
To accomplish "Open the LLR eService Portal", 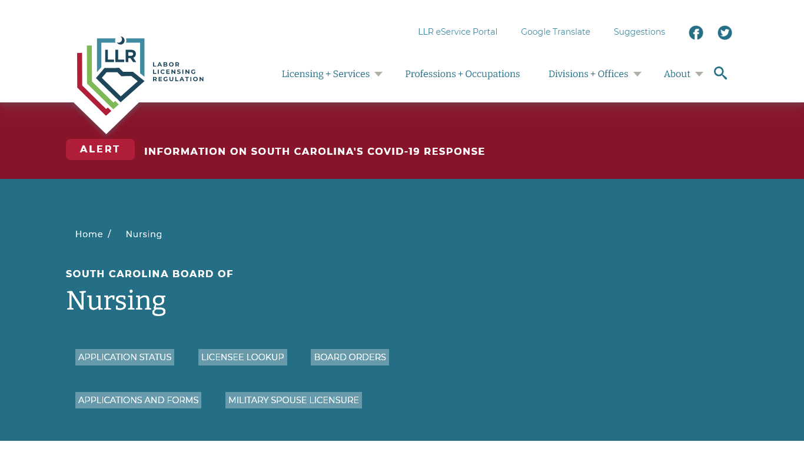I will tap(457, 32).
